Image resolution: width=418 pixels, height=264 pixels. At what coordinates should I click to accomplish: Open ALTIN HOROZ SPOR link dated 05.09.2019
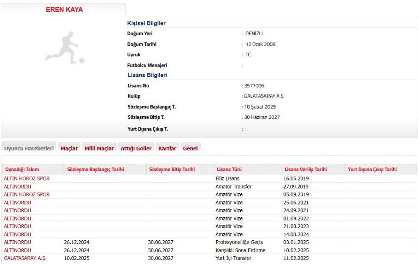point(27,194)
